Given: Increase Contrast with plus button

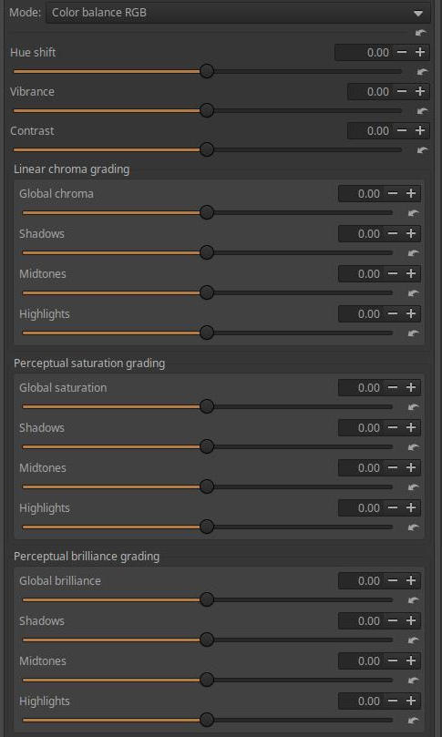Looking at the screenshot, I should (x=420, y=130).
